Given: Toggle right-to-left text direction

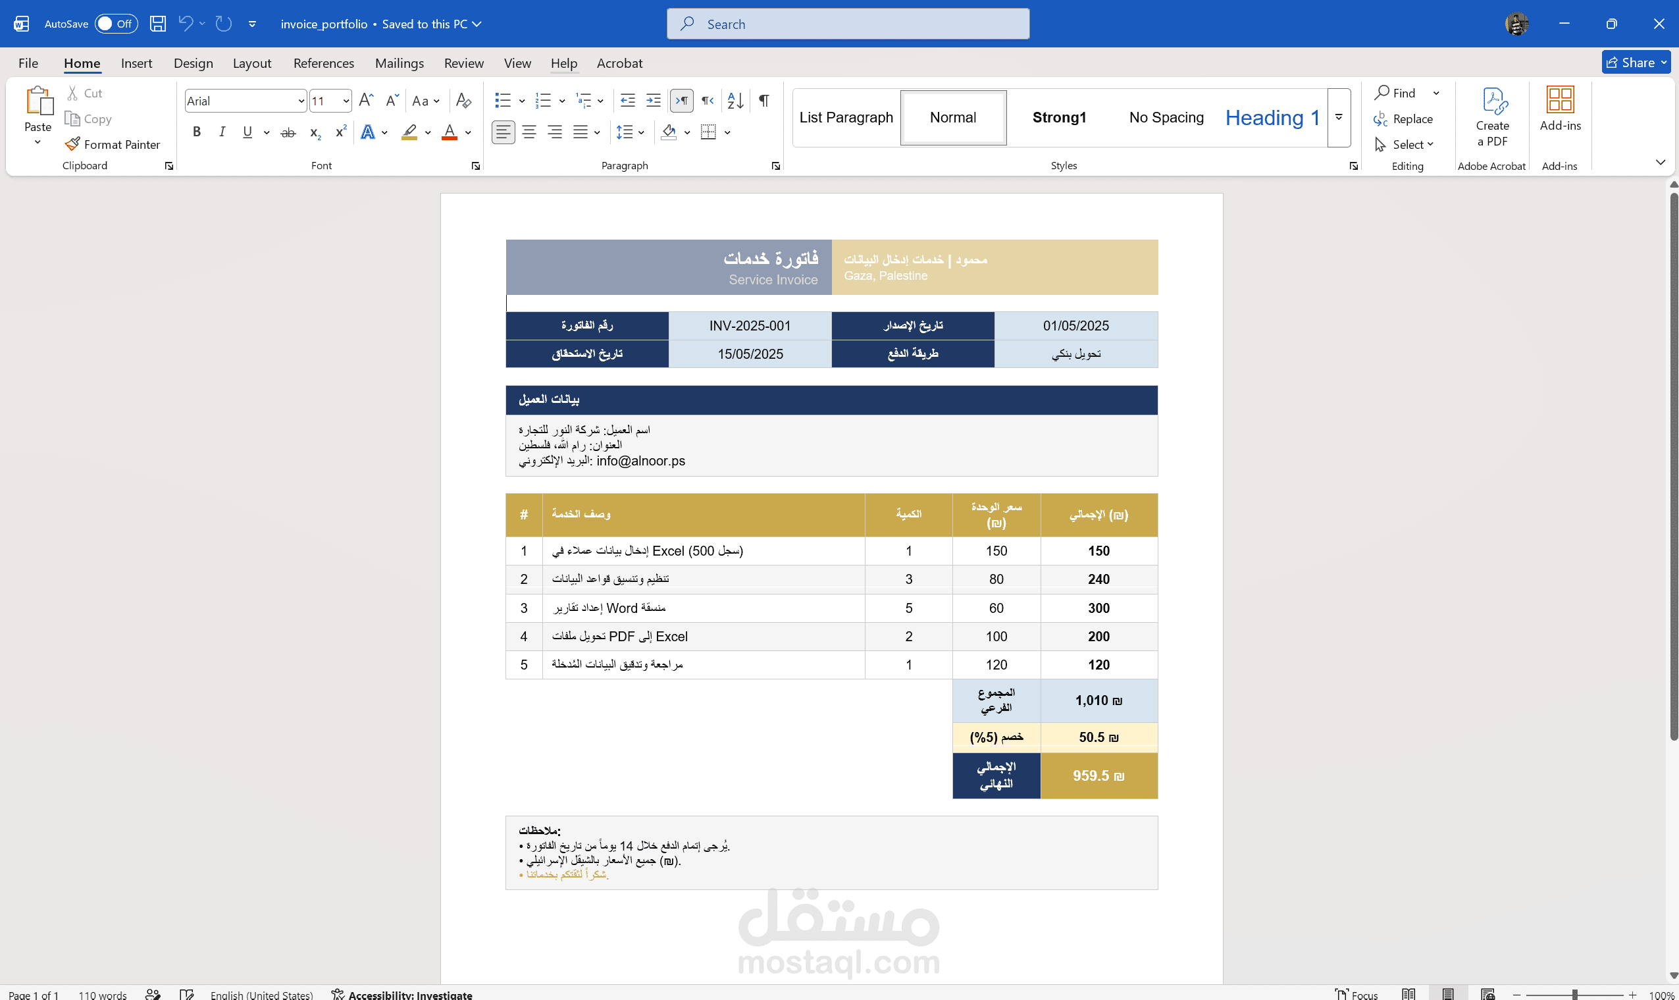Looking at the screenshot, I should click(707, 101).
